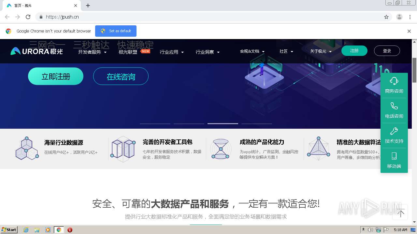Open the Windows Start menu

click(x=9, y=230)
